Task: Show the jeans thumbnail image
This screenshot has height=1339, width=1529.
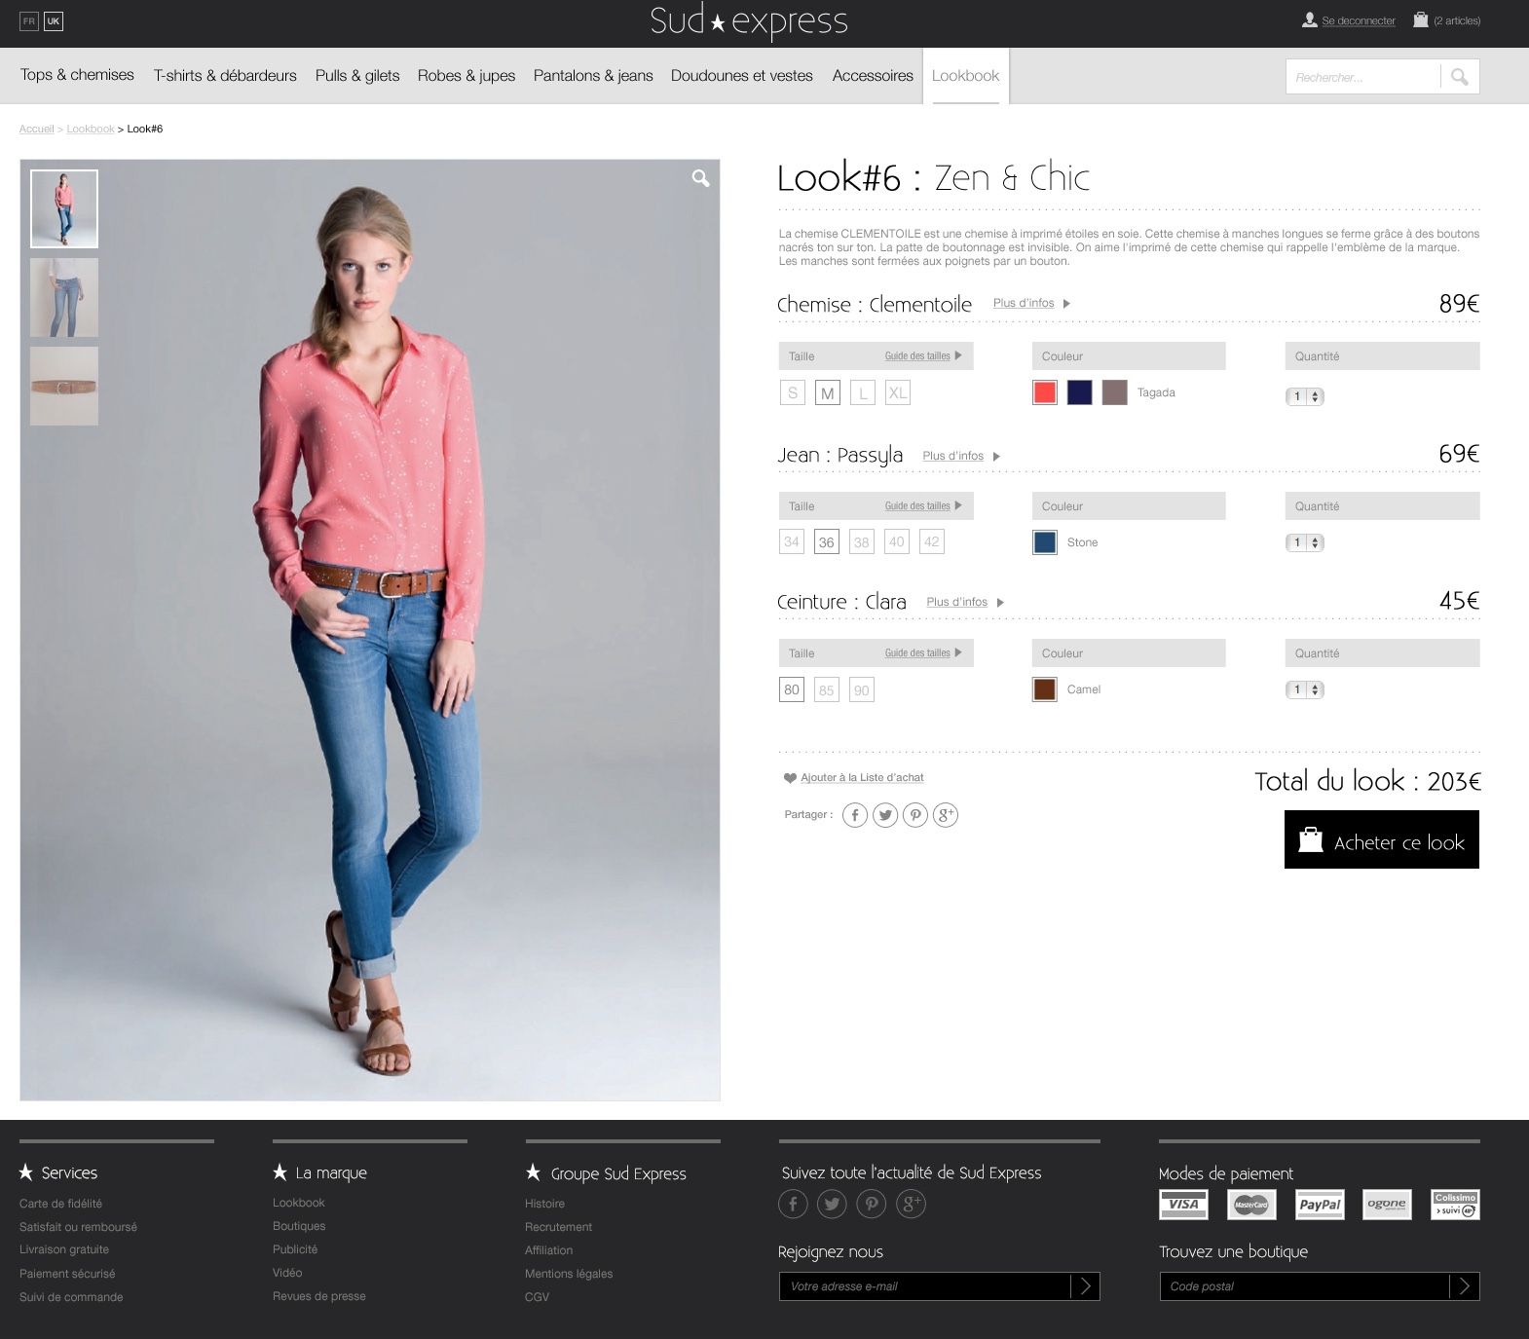Action: 64,298
